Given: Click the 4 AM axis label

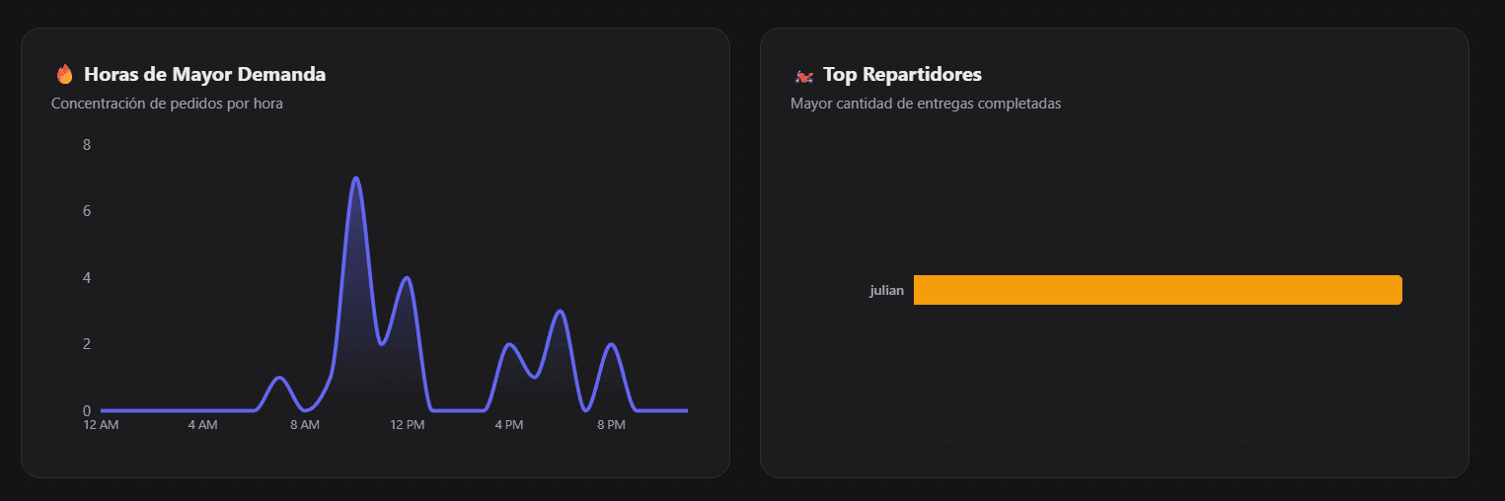Looking at the screenshot, I should (x=202, y=425).
